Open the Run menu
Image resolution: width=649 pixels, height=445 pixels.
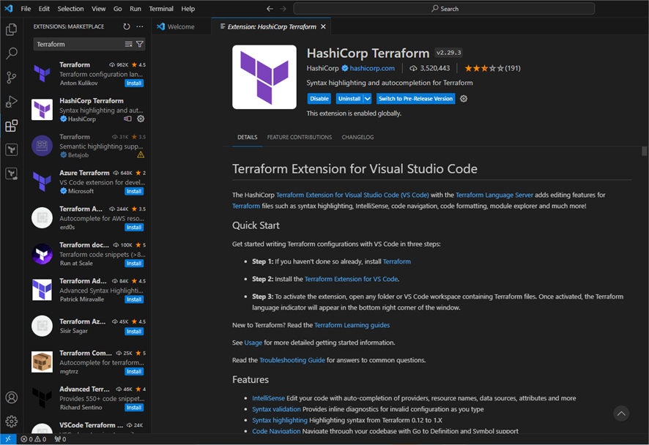coord(136,9)
